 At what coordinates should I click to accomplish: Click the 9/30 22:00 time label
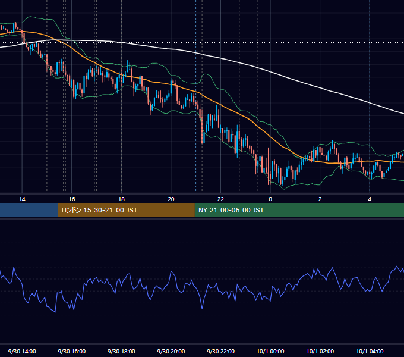[x=220, y=351]
